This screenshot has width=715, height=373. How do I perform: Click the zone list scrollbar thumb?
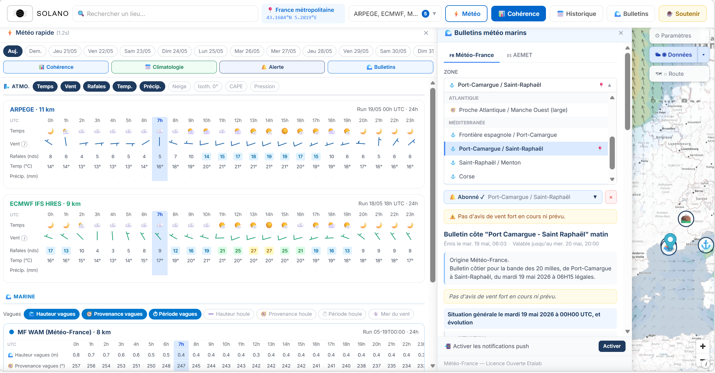coord(612,153)
